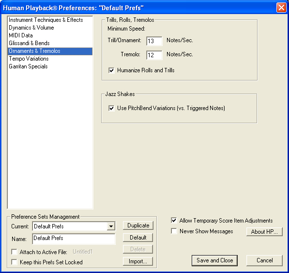Screen dimensions: 289x273
Task: Close the Human Playback Preferences window
Action: [x=281, y=8]
